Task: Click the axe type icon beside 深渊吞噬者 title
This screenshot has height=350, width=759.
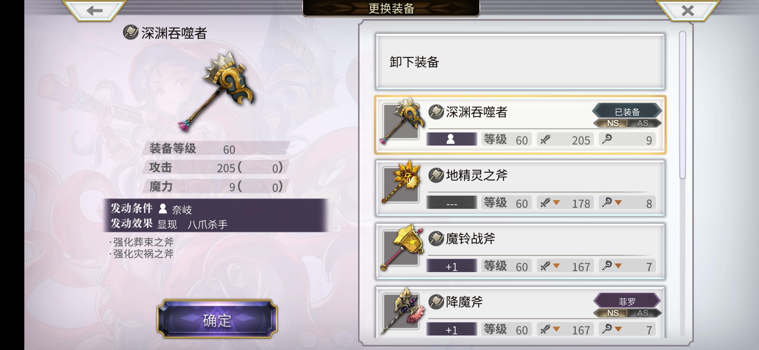Action: point(131,32)
